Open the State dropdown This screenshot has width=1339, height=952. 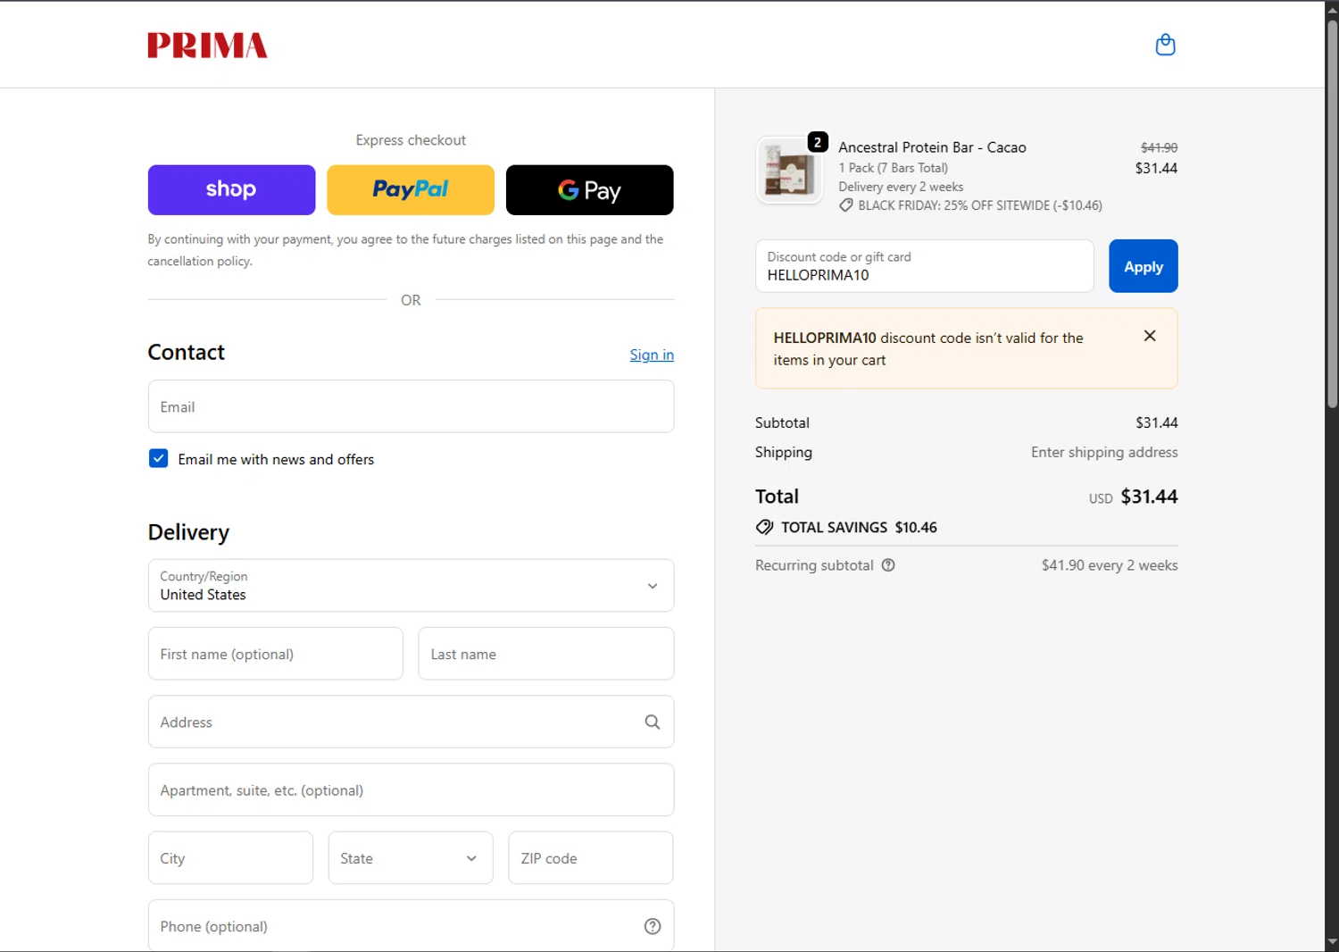(x=411, y=857)
